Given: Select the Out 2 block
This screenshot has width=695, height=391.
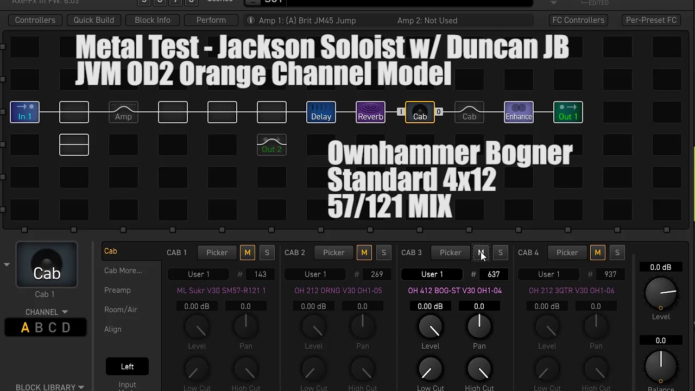Looking at the screenshot, I should point(271,144).
